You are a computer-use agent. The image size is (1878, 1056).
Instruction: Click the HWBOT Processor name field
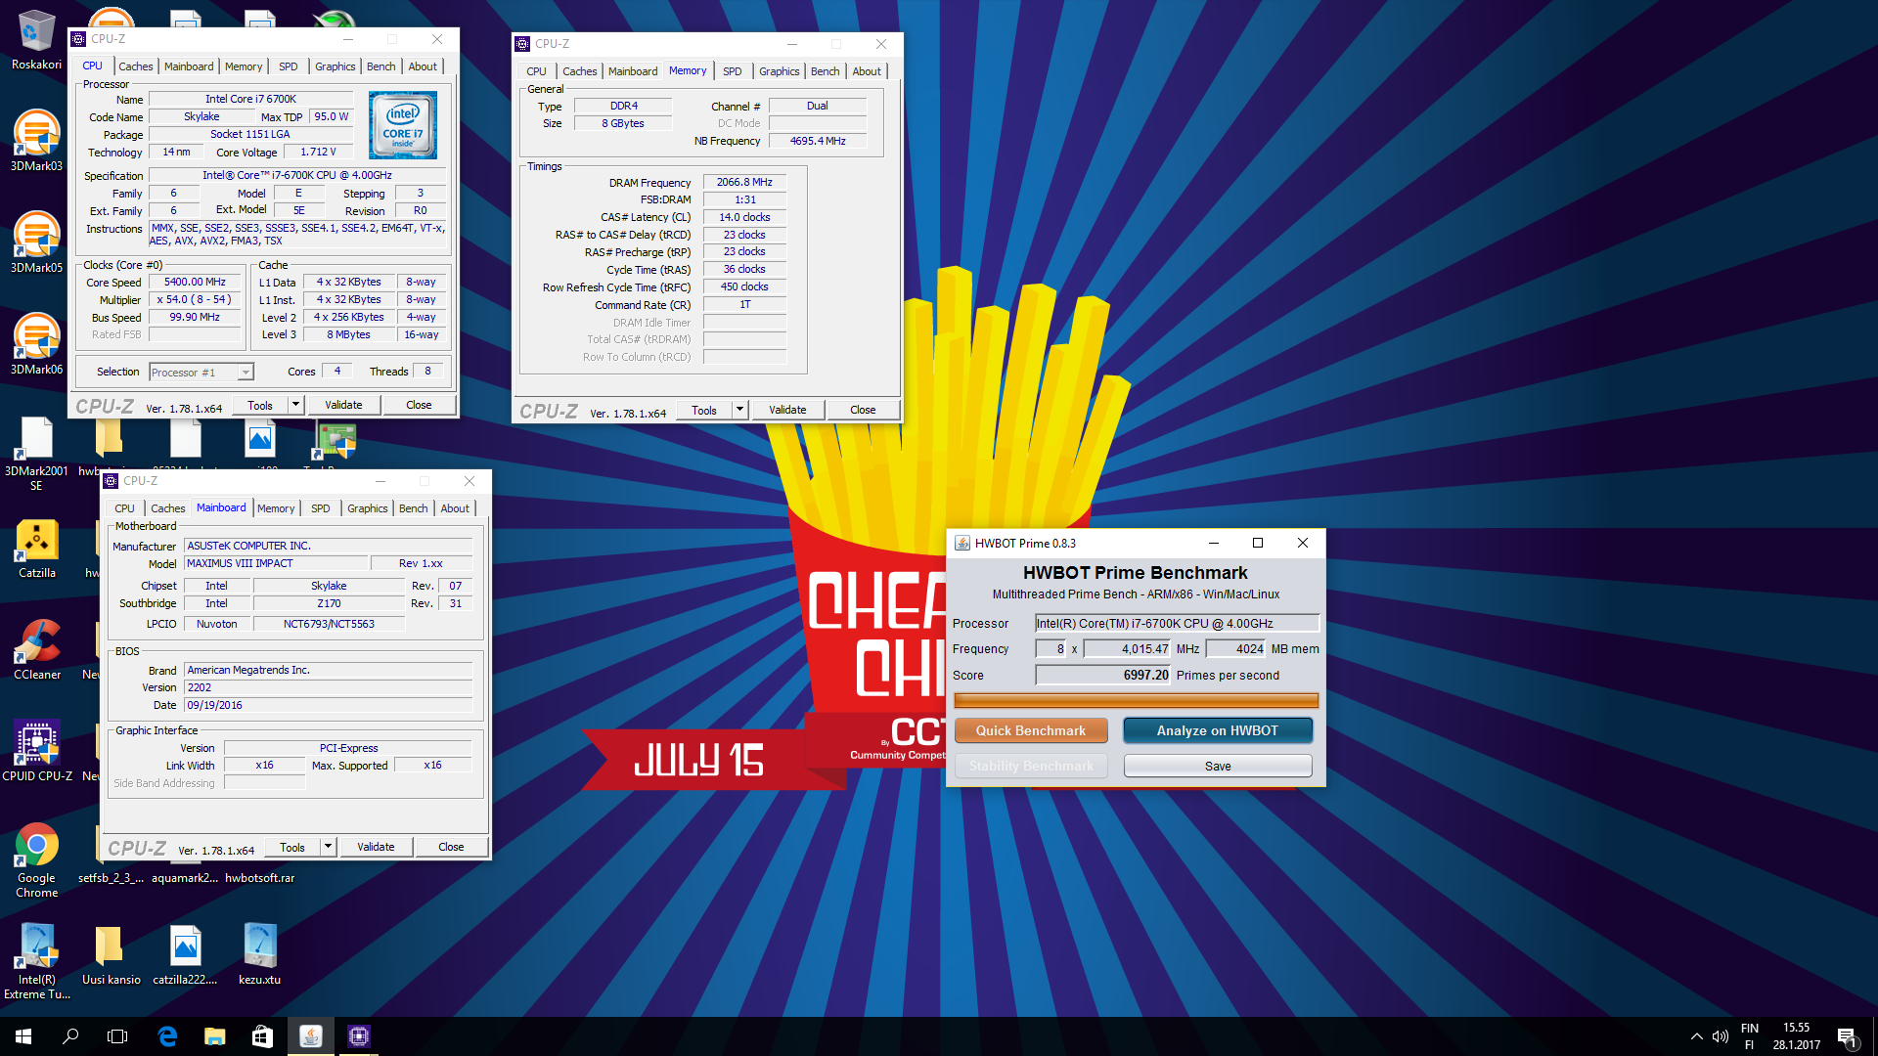coord(1178,623)
